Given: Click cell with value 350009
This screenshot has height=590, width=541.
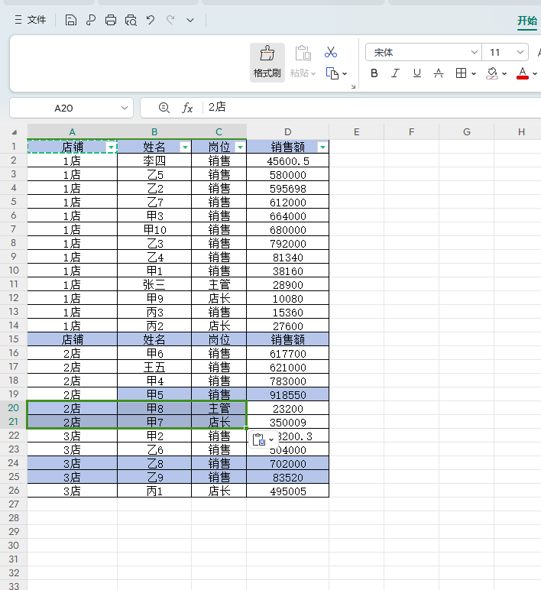Looking at the screenshot, I should click(x=288, y=422).
